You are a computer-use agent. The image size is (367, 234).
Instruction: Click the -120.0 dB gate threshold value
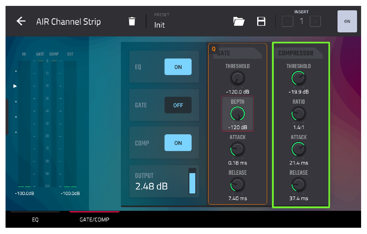click(x=238, y=92)
